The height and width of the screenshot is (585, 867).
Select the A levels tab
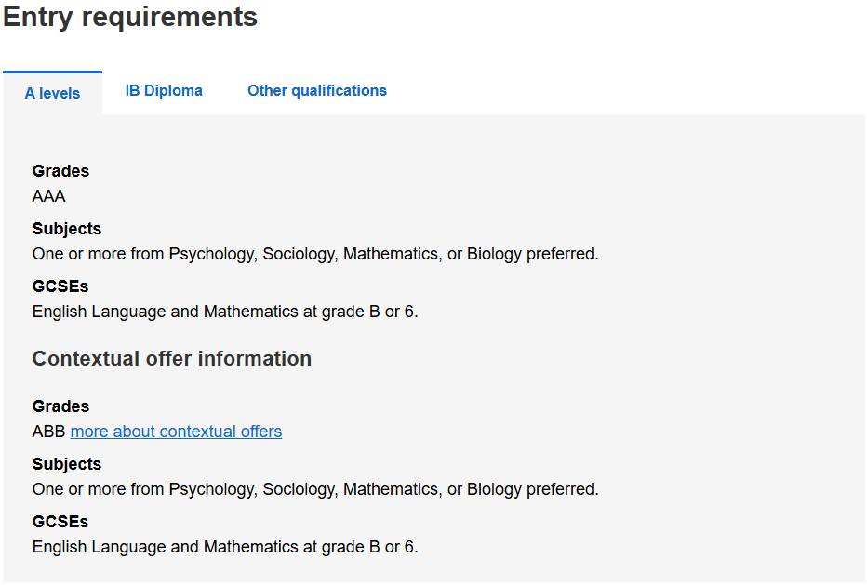point(52,93)
